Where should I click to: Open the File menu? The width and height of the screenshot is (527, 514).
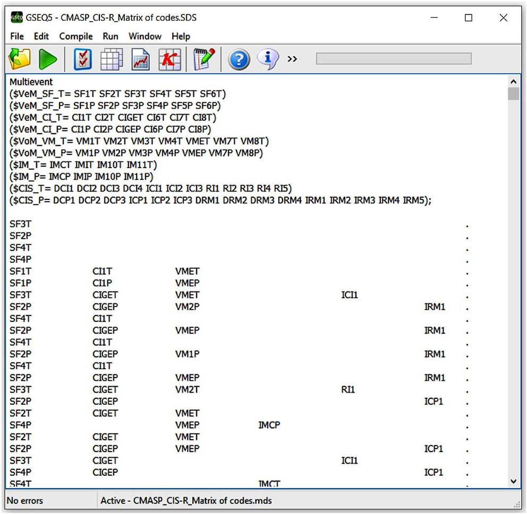point(17,36)
